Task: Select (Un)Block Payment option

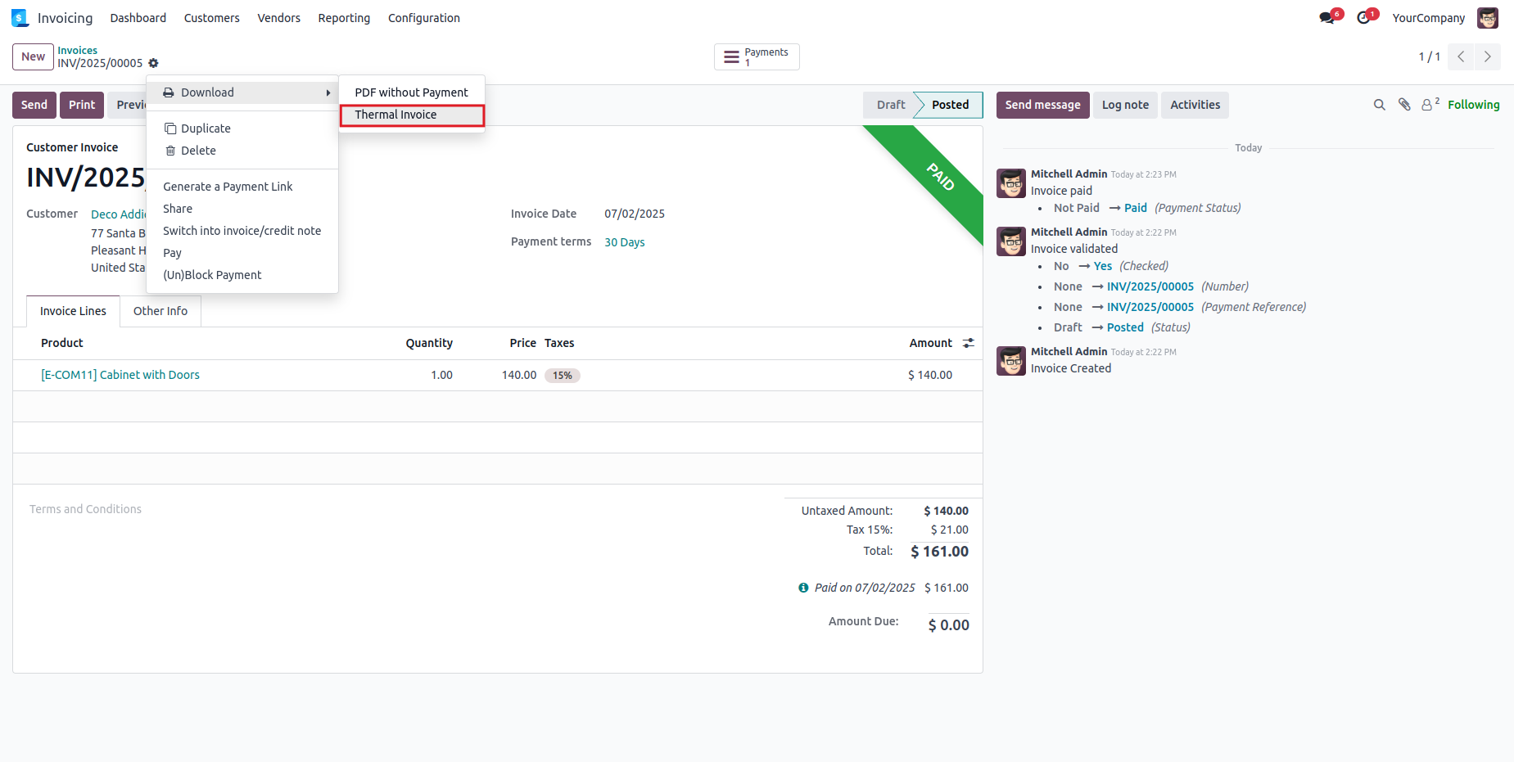Action: click(x=242, y=275)
